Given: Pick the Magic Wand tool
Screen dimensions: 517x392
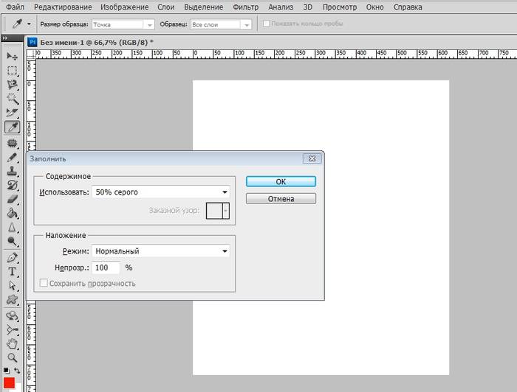Looking at the screenshot, I should point(12,98).
